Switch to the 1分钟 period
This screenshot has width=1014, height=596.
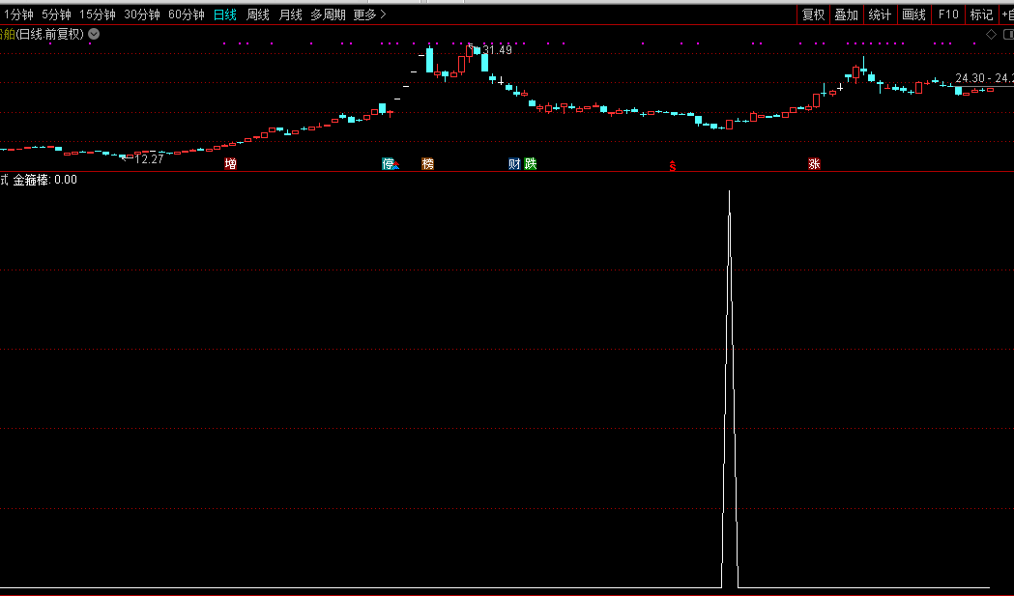[18, 14]
